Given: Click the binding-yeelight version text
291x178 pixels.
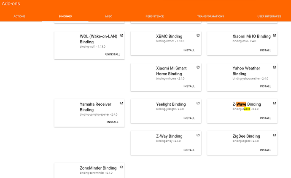Looking at the screenshot, I should click(170, 109).
